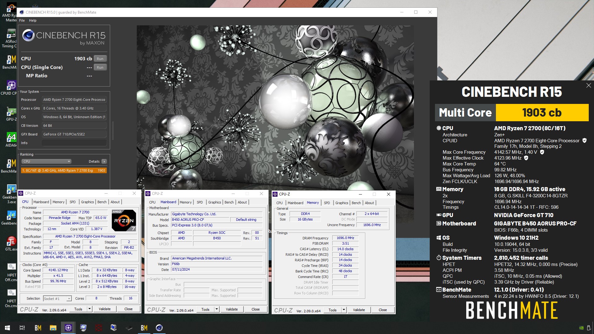Run the CPU benchmark
The height and width of the screenshot is (334, 594).
[100, 59]
